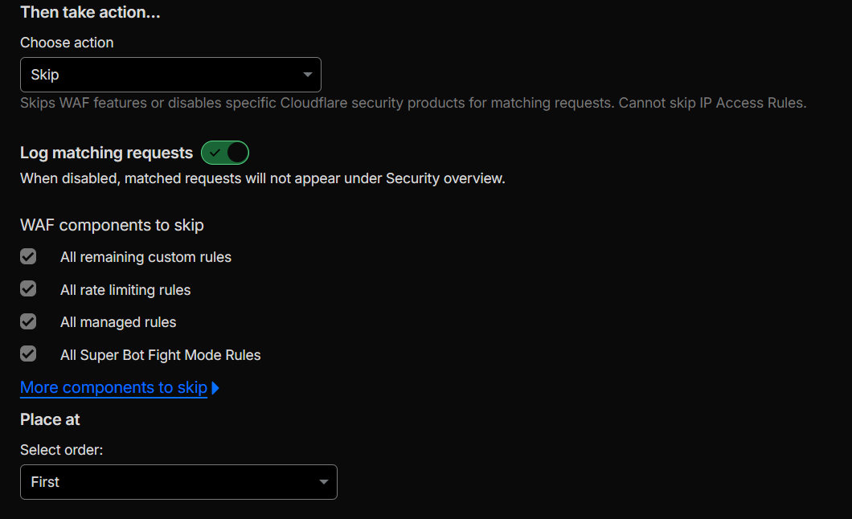Disable the Log matching requests toggle
Screen dimensions: 852x519
point(225,152)
